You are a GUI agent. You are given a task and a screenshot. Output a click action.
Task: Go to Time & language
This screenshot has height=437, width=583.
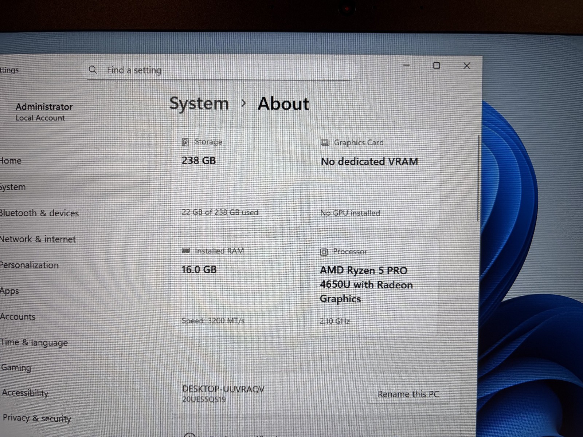34,342
